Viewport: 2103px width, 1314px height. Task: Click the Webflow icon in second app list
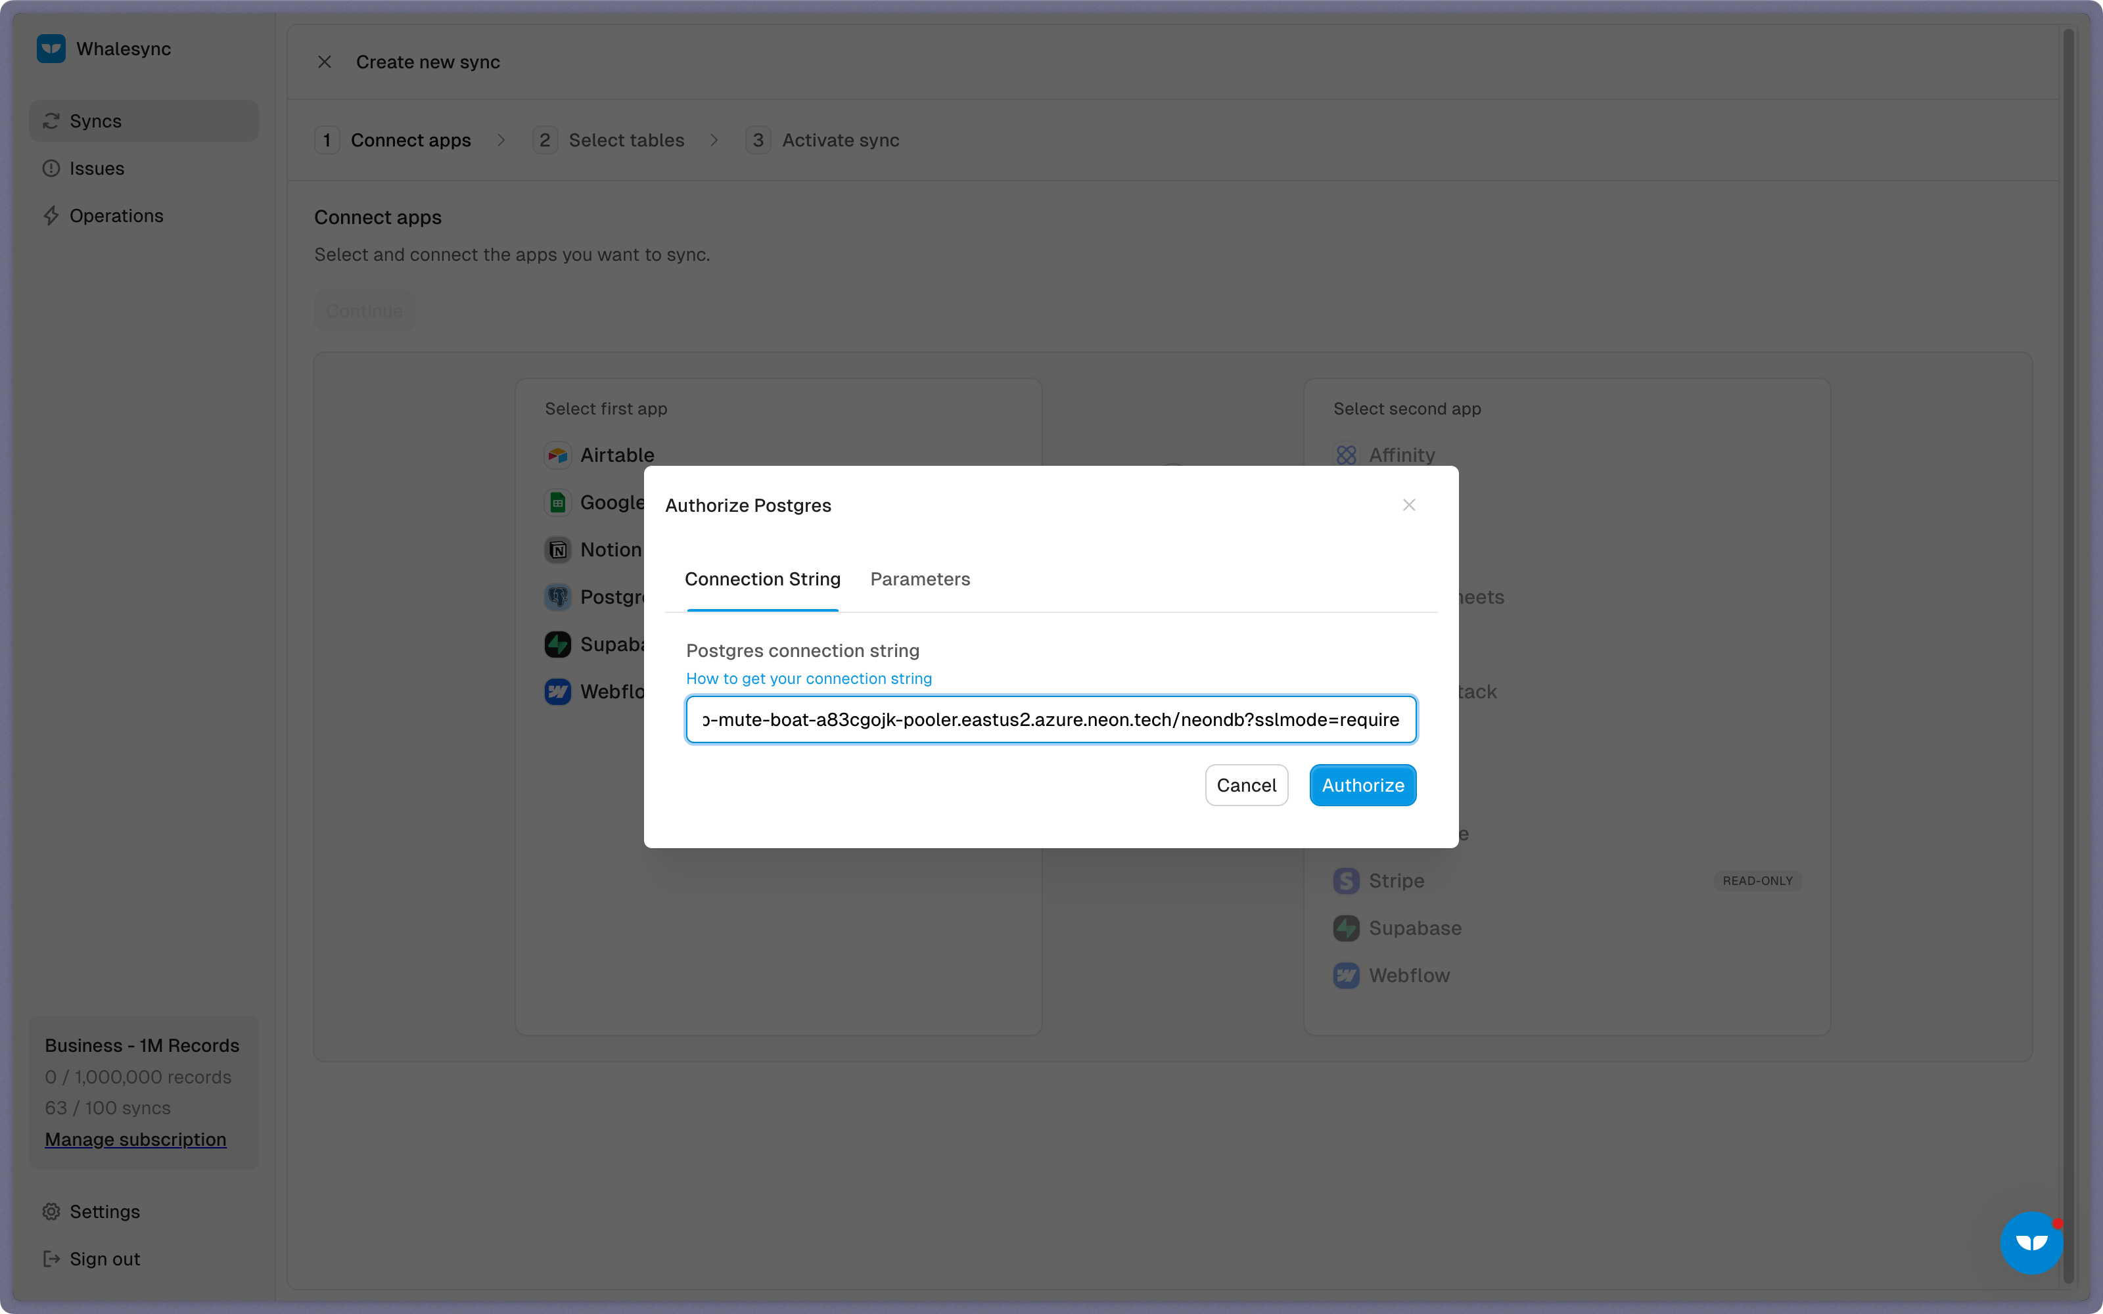click(1346, 975)
